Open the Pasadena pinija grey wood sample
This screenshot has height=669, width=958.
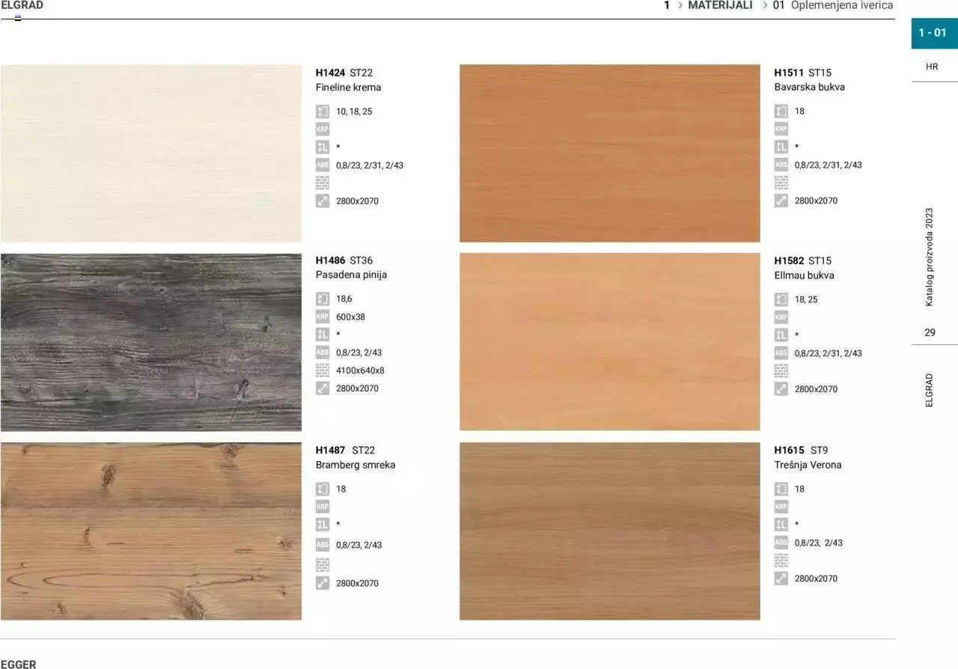tap(150, 342)
